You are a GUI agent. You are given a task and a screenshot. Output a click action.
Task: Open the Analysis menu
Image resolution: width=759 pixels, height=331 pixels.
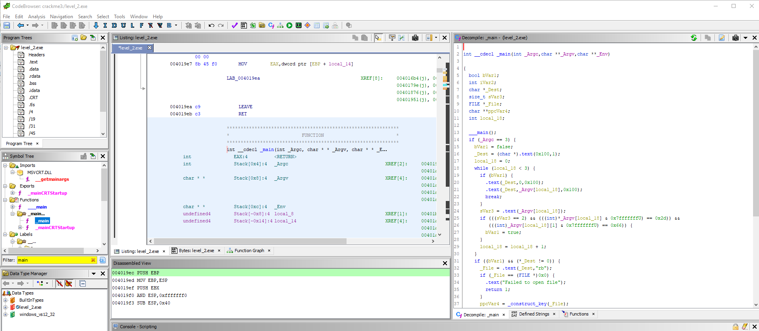(37, 17)
